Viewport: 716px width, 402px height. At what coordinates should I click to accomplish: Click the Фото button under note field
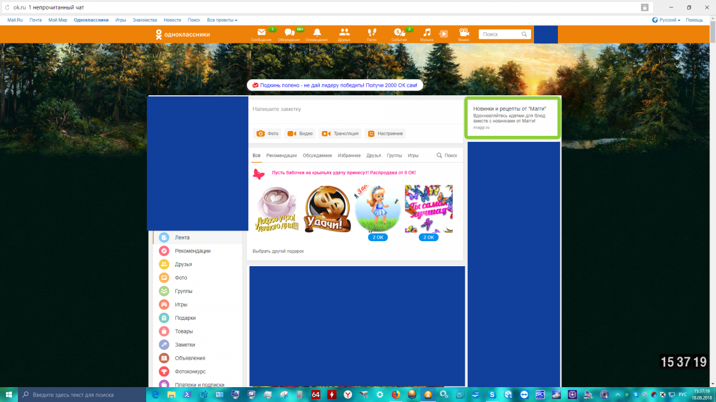pos(267,133)
